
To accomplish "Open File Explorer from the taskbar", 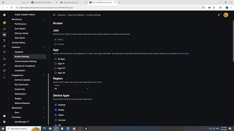I will (x=50, y=129).
